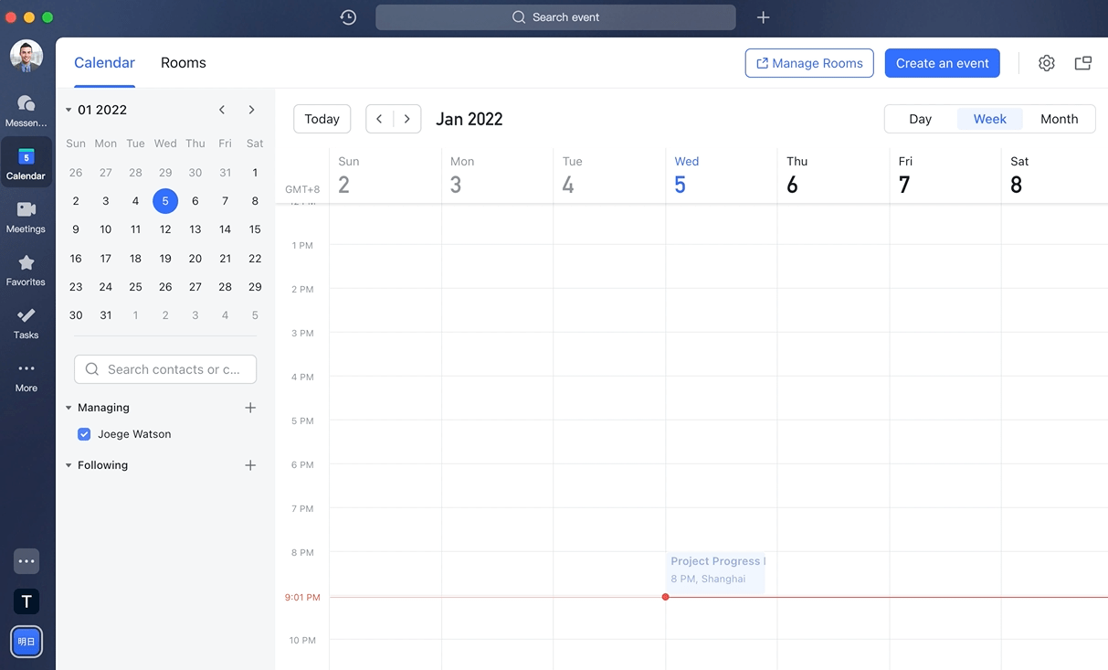Screen dimensions: 1108x670
Task: Open the history clock icon
Action: 348,17
